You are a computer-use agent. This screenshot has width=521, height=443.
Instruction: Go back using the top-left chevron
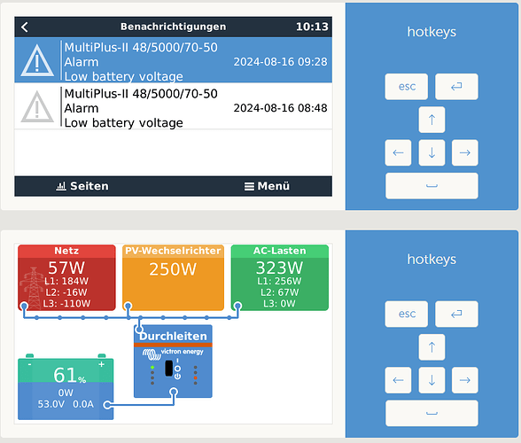click(25, 27)
